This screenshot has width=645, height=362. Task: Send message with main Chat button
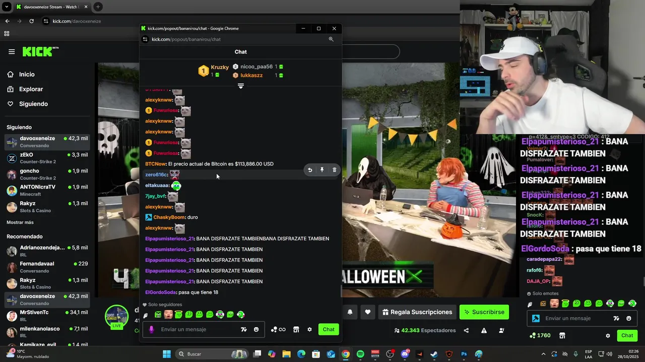[627, 335]
